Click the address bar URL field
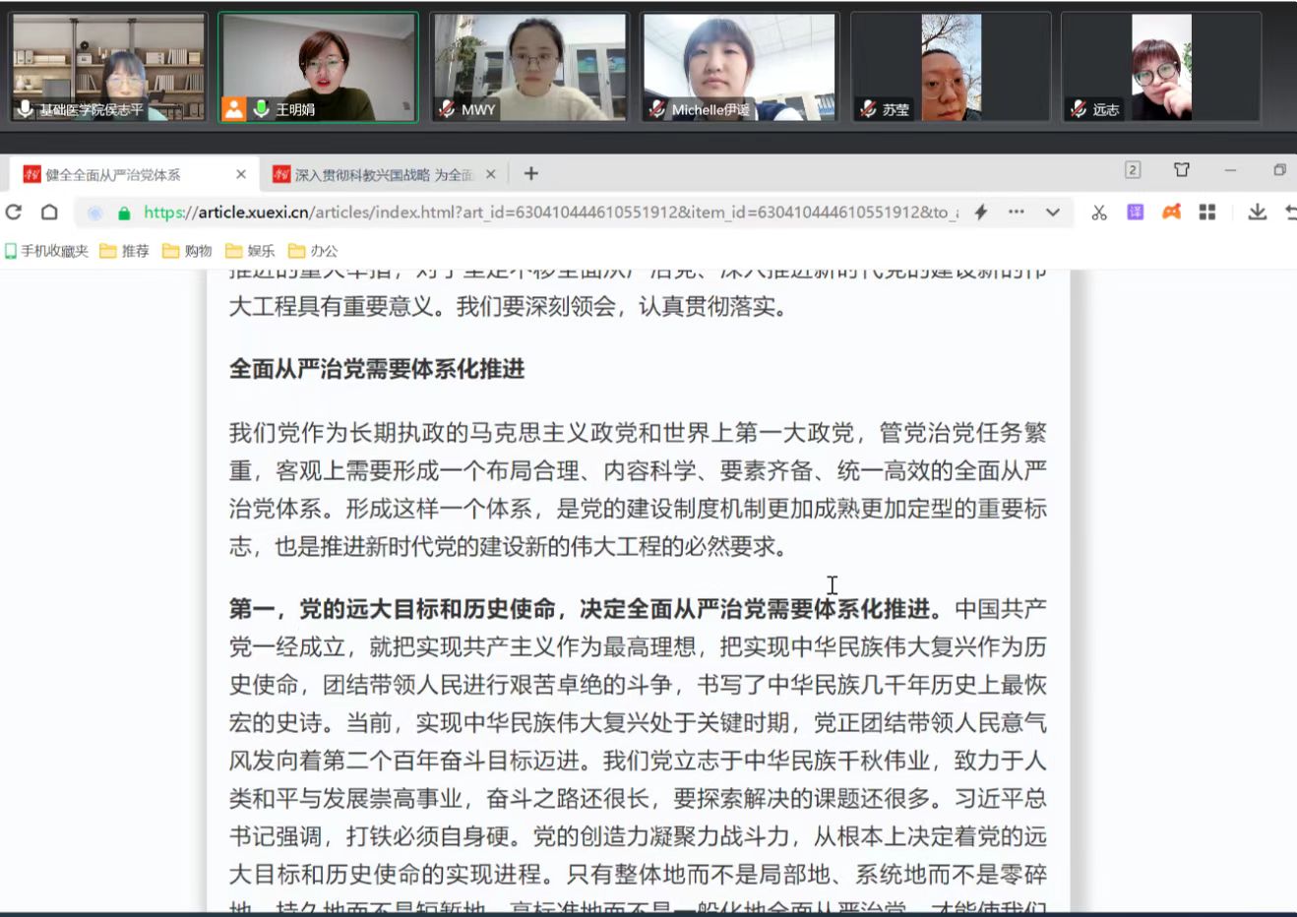 point(551,213)
